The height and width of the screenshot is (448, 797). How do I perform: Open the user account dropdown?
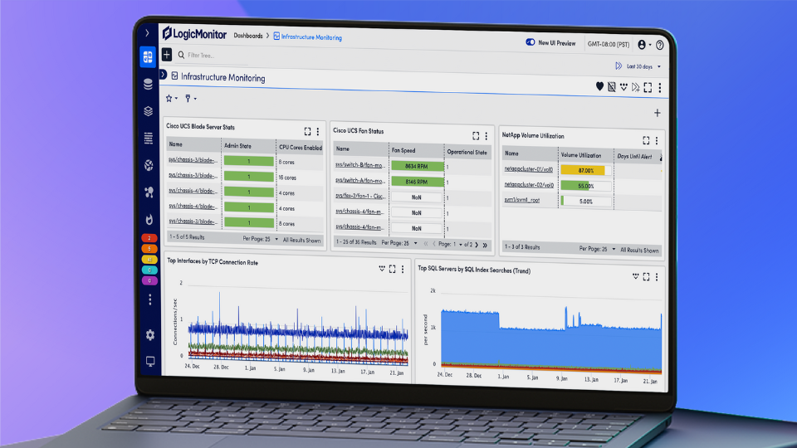click(644, 45)
